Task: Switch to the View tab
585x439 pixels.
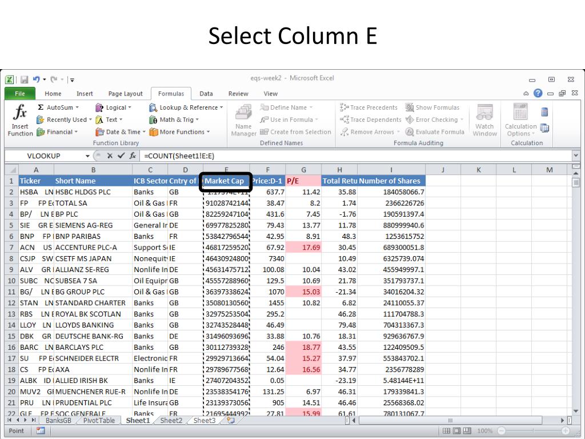Action: coord(270,94)
